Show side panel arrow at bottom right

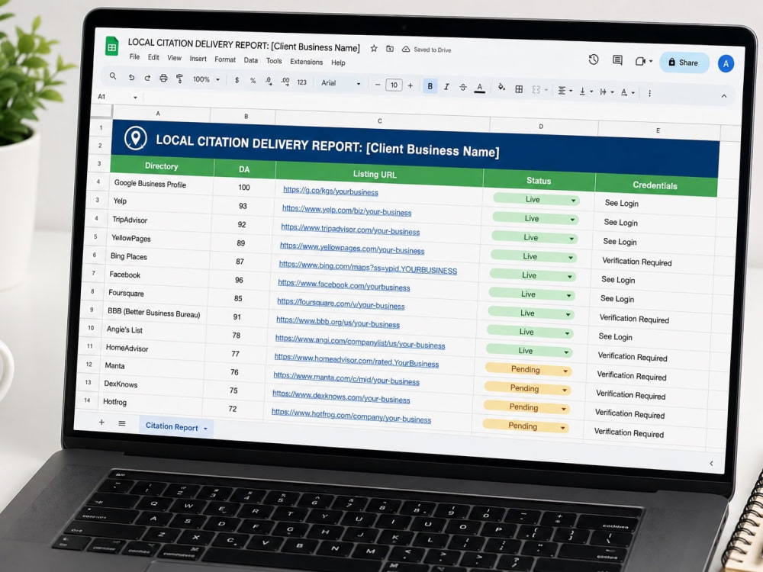[711, 464]
